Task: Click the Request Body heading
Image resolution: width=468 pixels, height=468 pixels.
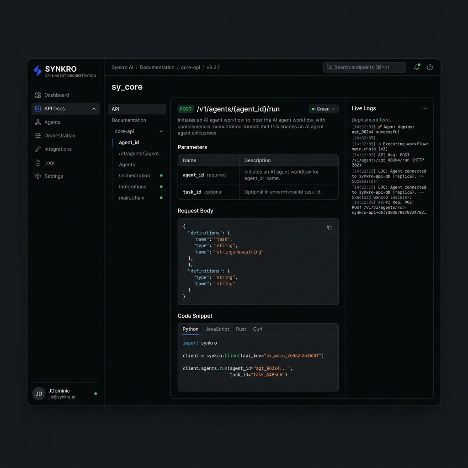Action: point(195,211)
